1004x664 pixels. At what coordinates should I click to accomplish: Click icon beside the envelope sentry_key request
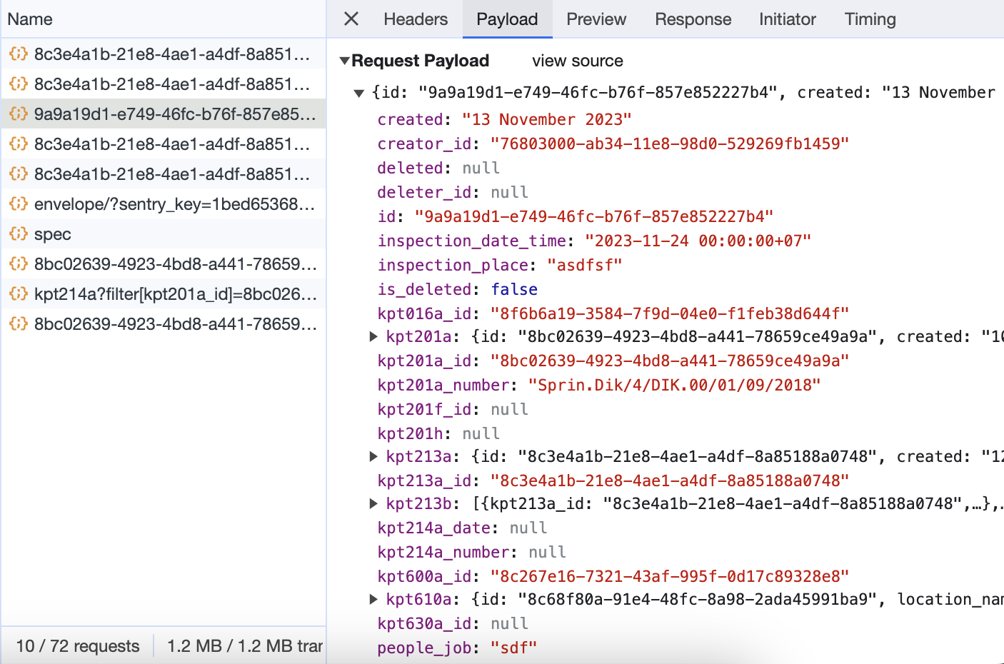(19, 204)
